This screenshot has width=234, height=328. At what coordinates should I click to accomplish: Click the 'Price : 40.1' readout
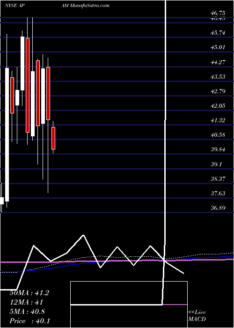29,321
